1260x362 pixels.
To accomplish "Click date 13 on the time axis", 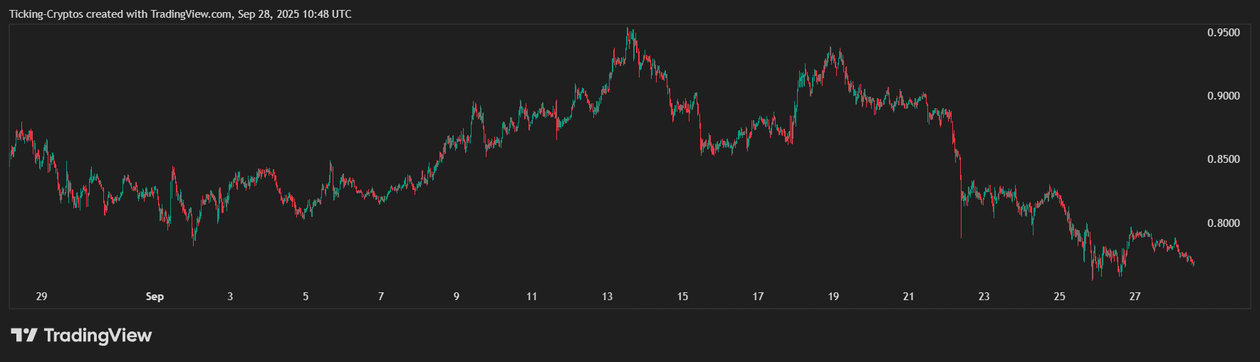I will [x=607, y=297].
